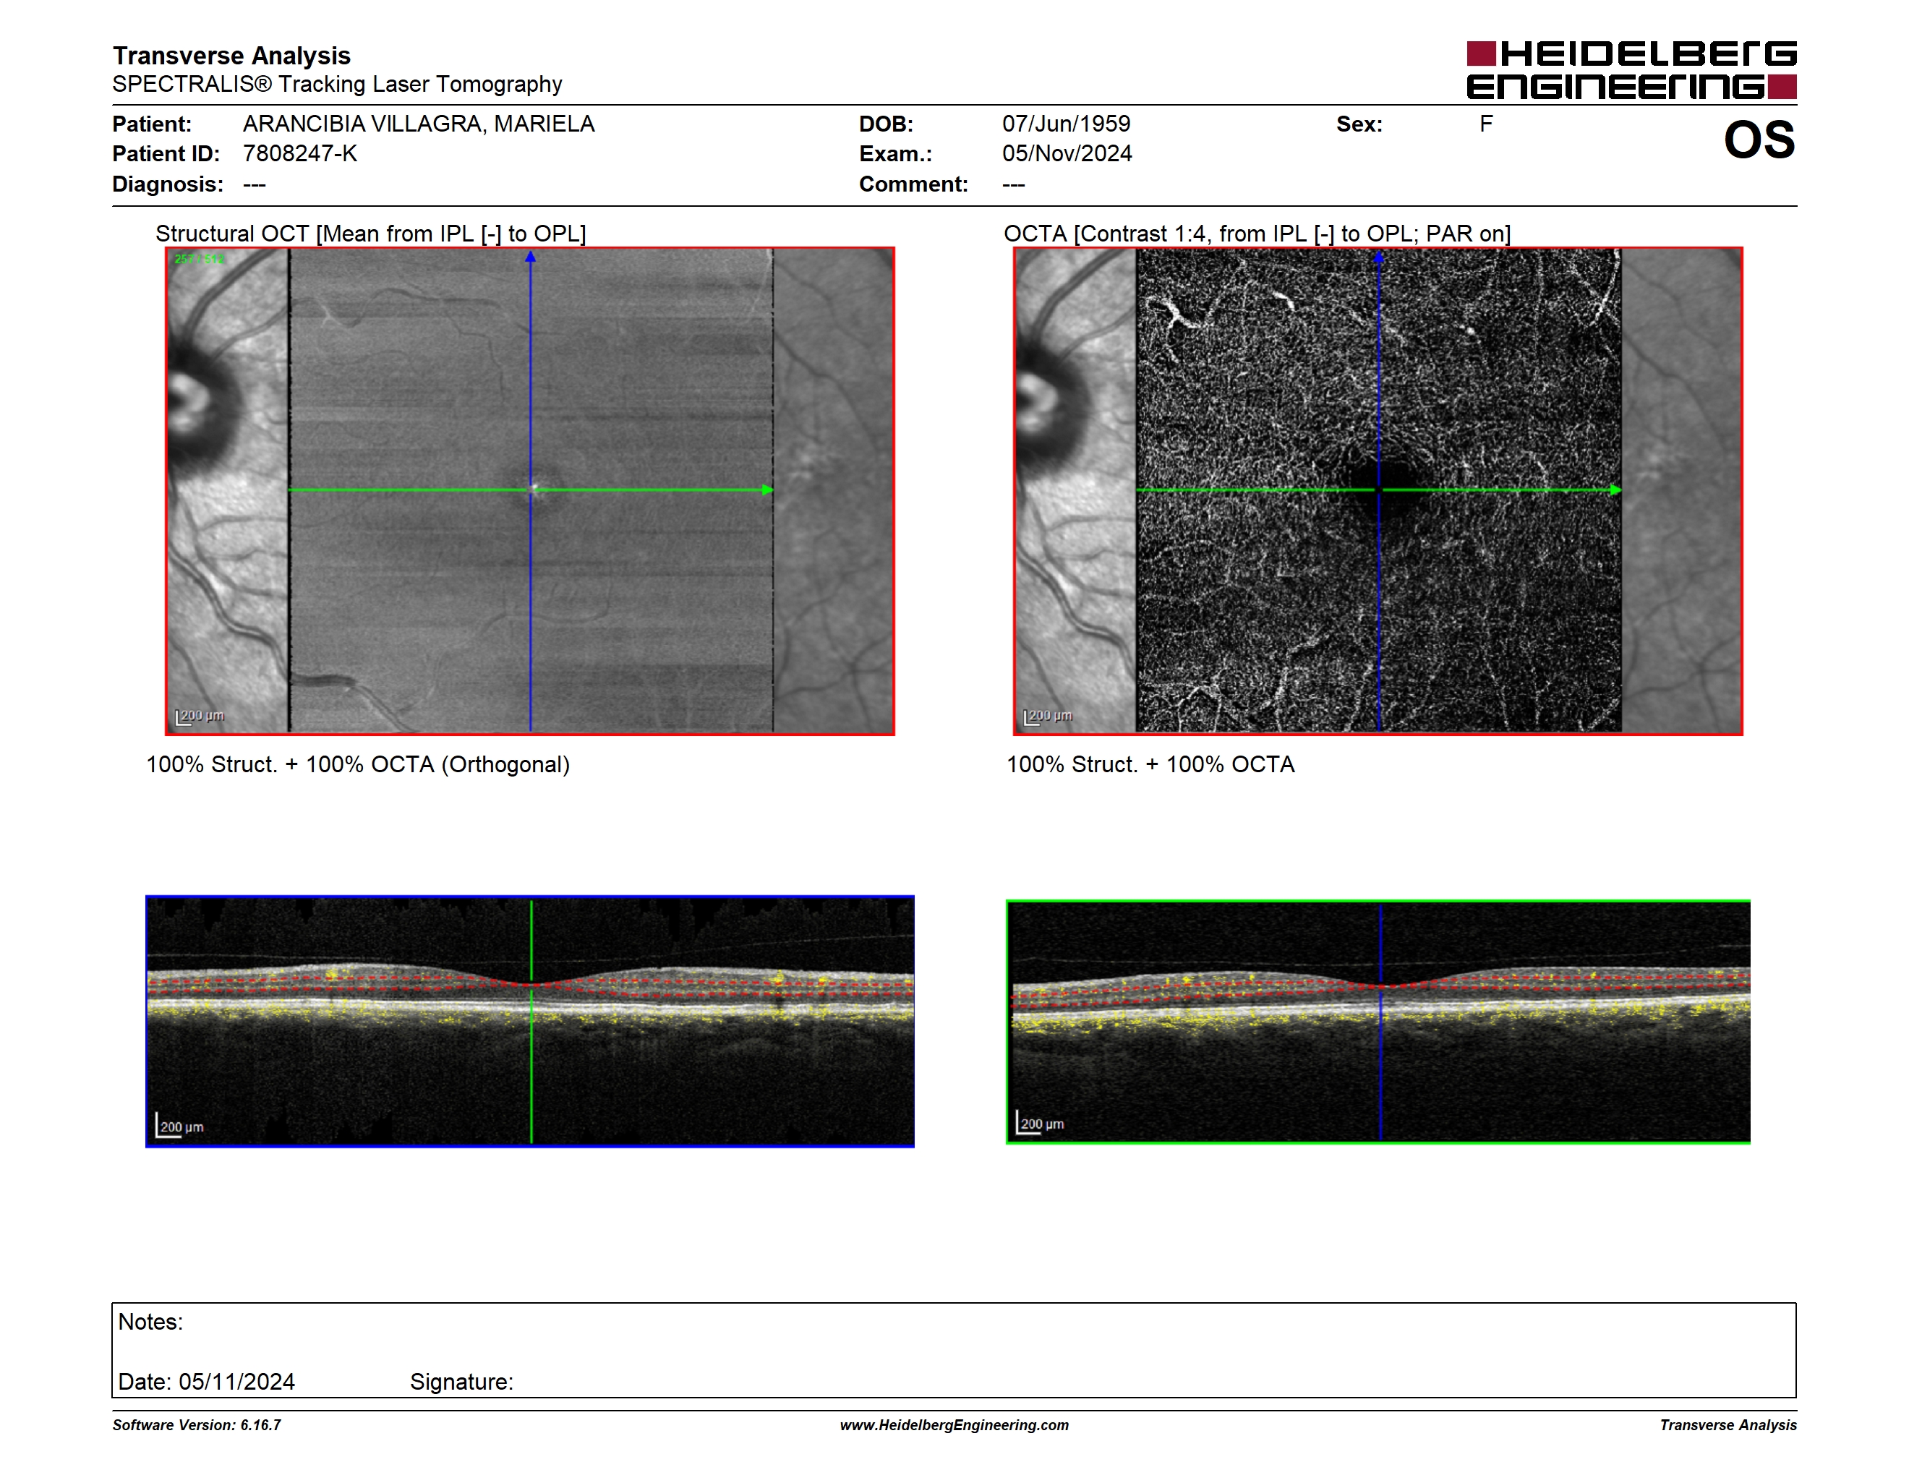The width and height of the screenshot is (1909, 1475).
Task: Click '100% Struct. + 100% OCTA (Orthogonal)' label
Action: click(x=357, y=764)
